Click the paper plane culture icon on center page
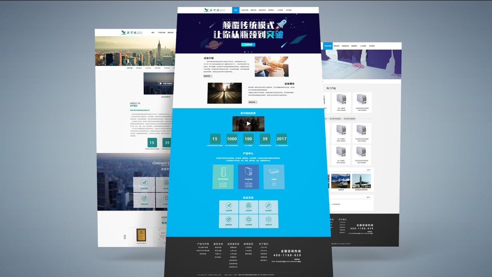This screenshot has width=492, height=277. click(x=229, y=205)
